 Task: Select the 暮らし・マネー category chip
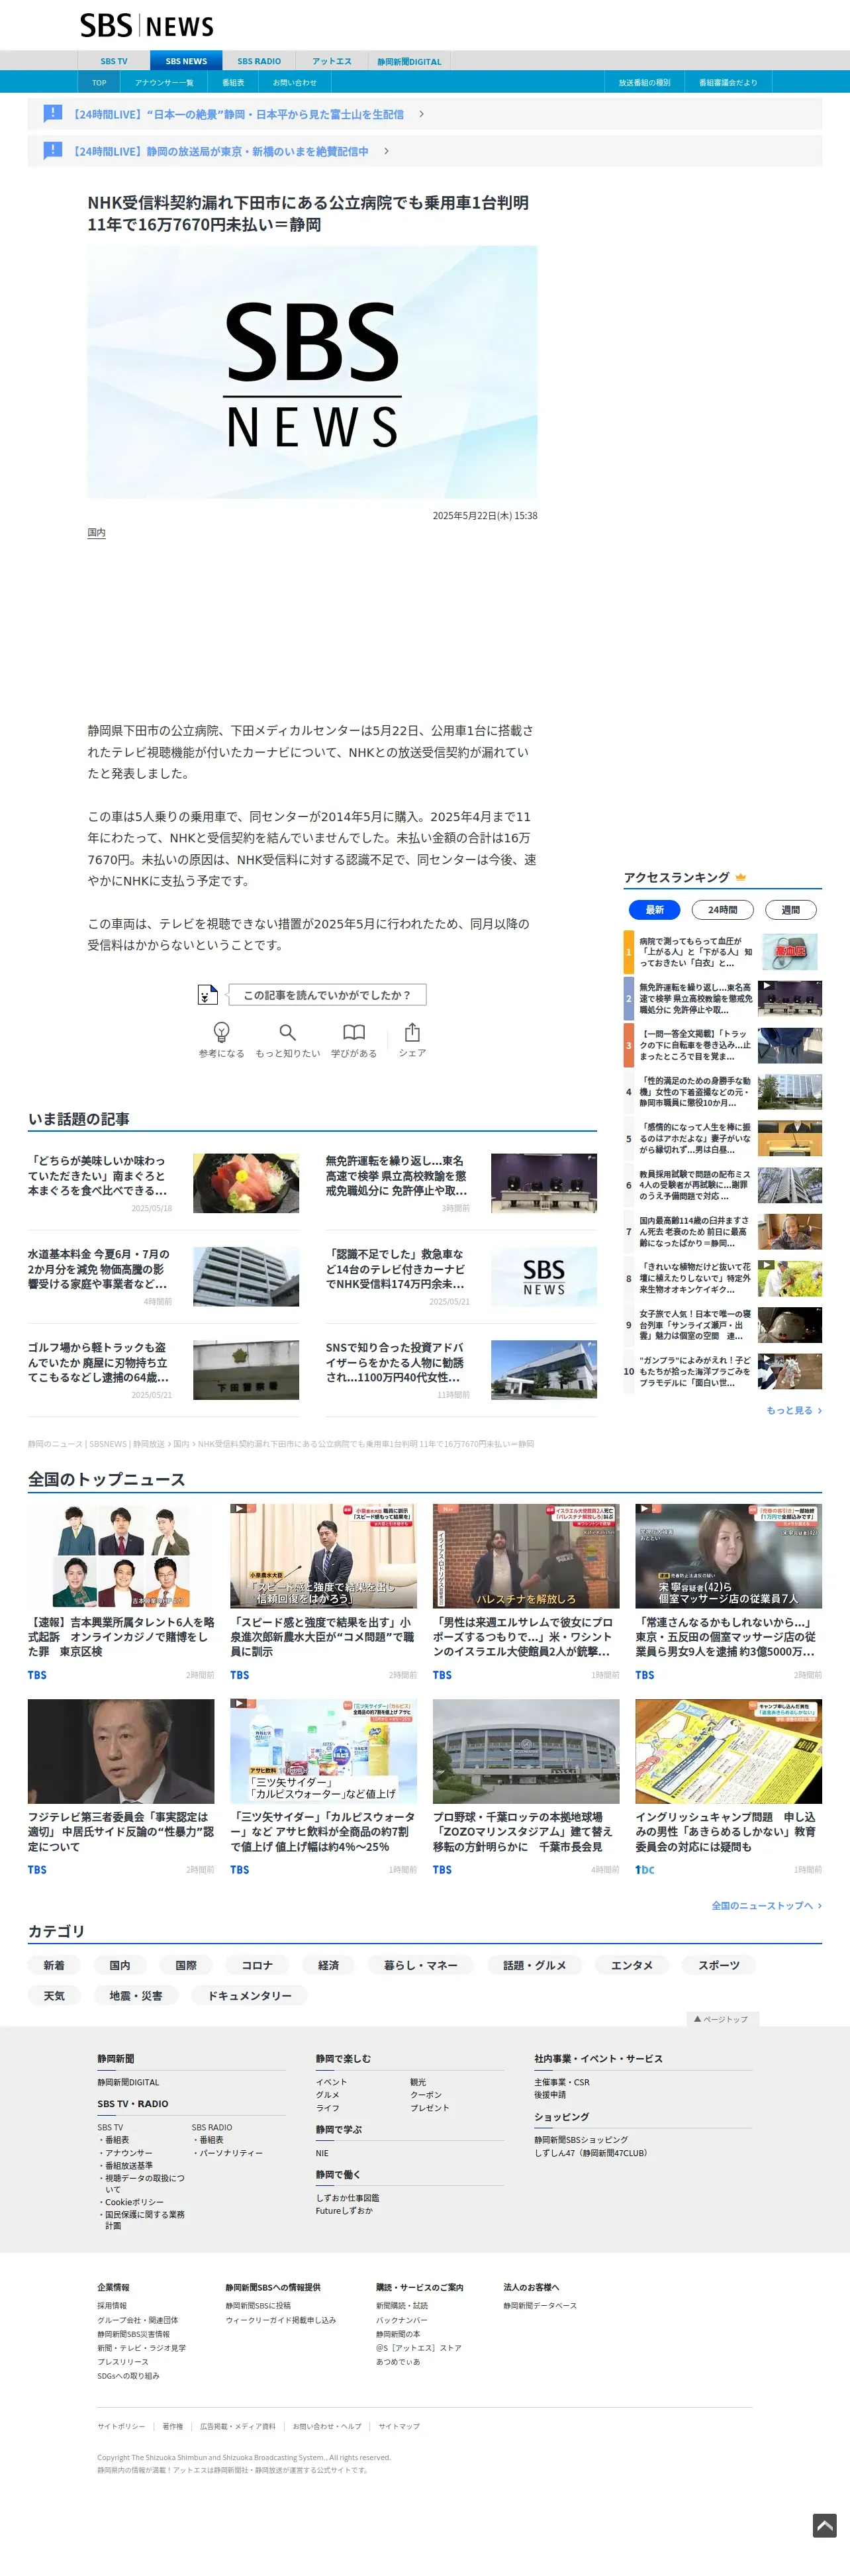coord(421,1965)
